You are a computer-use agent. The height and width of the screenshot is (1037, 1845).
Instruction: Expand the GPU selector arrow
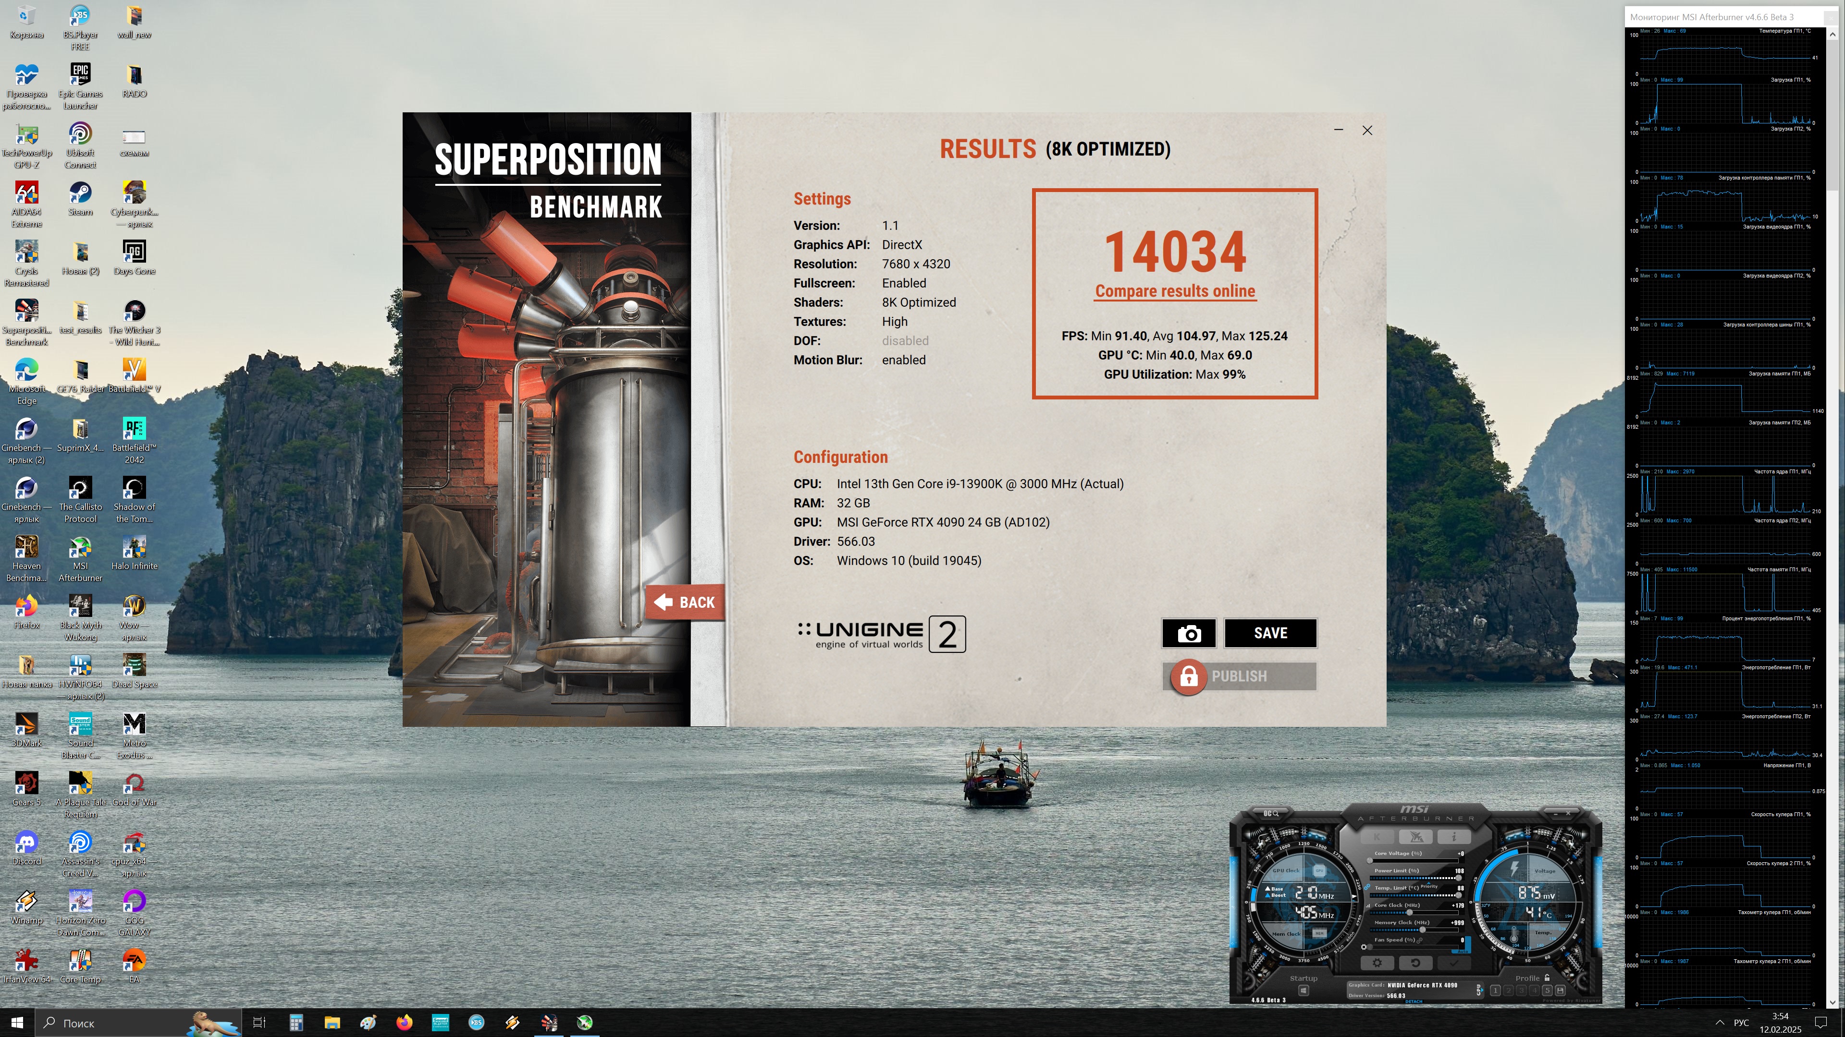click(1482, 990)
